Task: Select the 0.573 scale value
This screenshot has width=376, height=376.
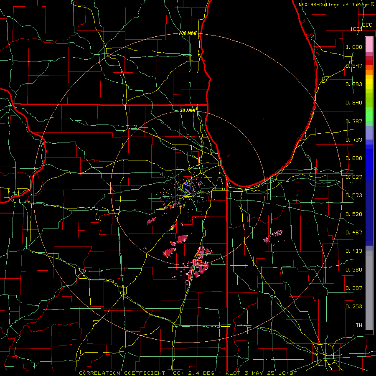Action: tap(354, 195)
